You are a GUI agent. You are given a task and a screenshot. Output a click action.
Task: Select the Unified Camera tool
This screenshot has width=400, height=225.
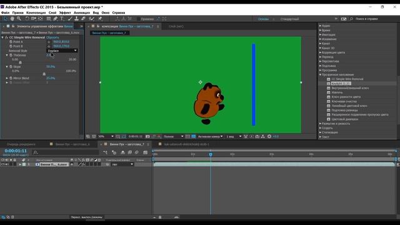pos(34,19)
